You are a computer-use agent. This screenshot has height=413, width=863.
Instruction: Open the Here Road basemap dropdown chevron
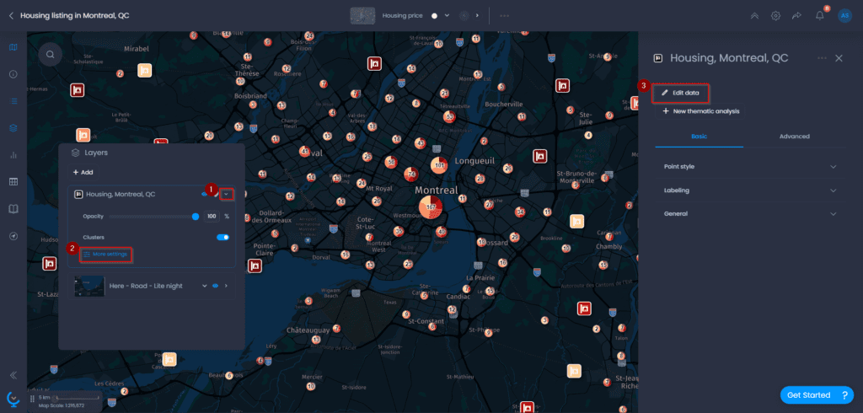click(205, 286)
